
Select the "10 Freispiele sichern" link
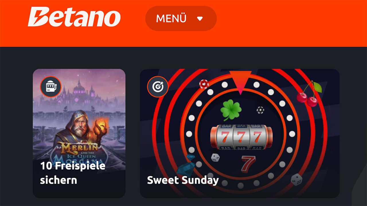[x=73, y=173]
